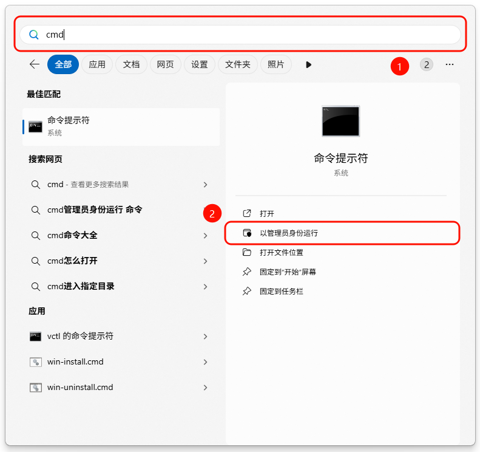Screen dimensions: 480x452
Task: Click the search magnifier icon in the search box
Action: [33, 35]
